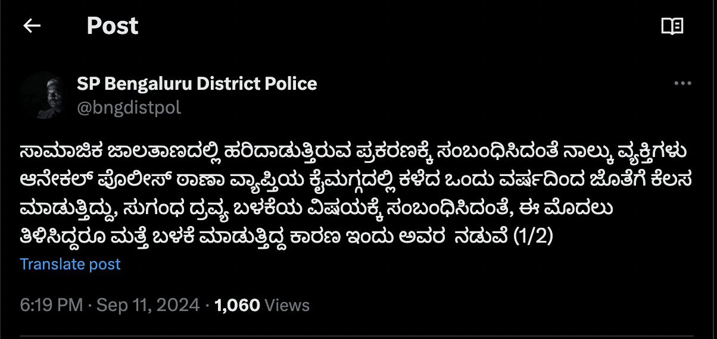This screenshot has width=717, height=339.
Task: Select the first line of the Kannada post
Action: (x=354, y=152)
